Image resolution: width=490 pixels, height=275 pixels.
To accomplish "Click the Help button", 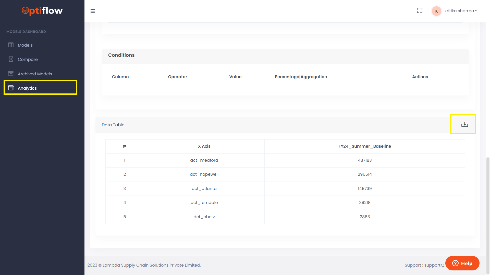I will click(462, 263).
